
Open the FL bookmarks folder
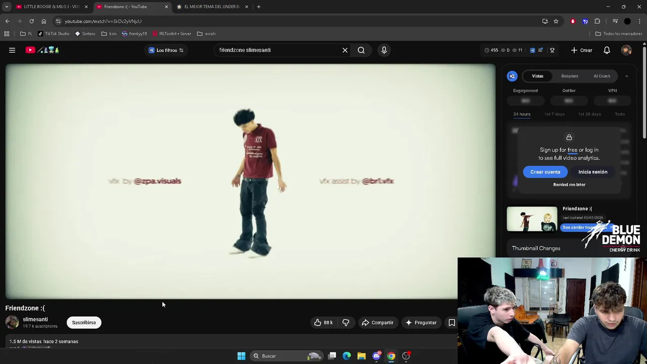click(26, 33)
